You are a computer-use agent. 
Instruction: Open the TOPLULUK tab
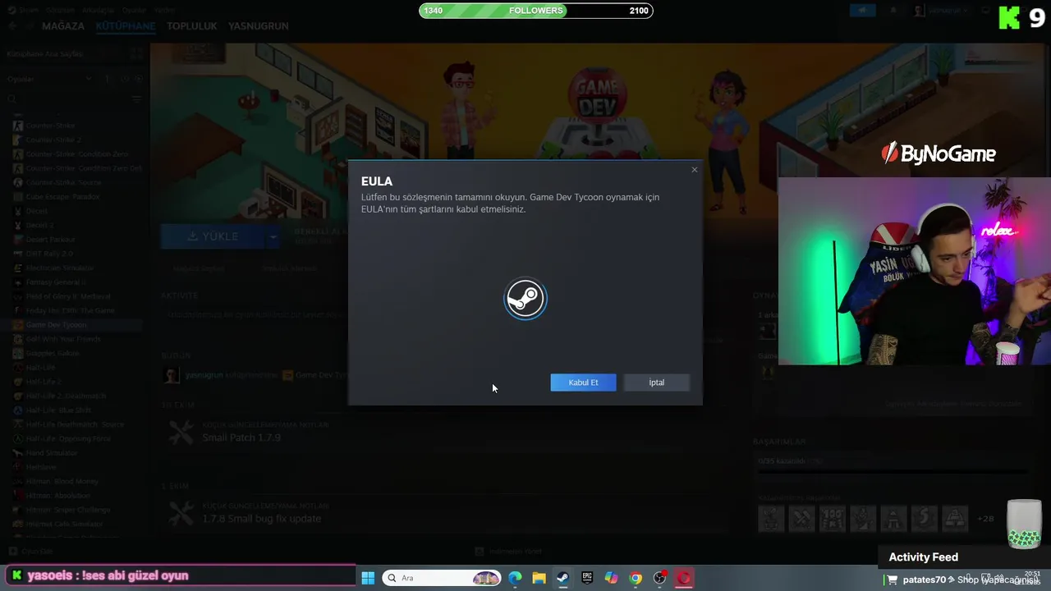tap(192, 26)
